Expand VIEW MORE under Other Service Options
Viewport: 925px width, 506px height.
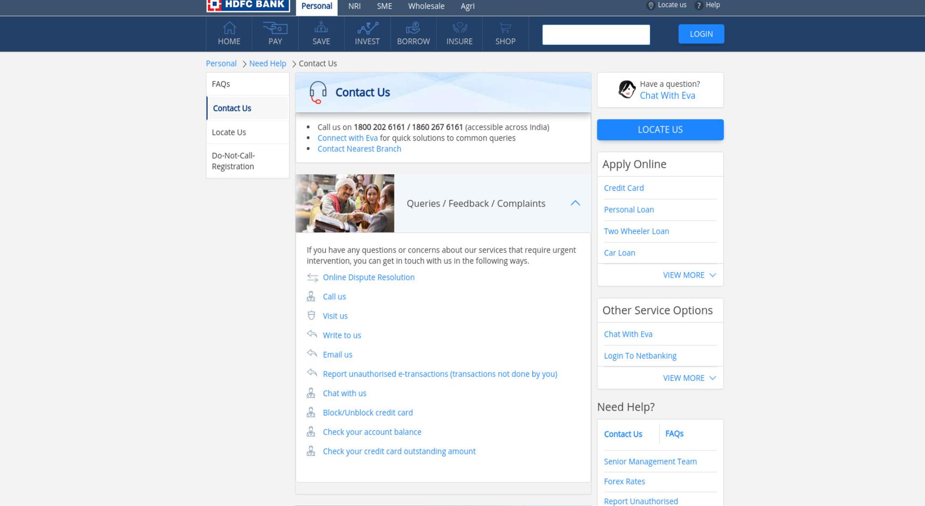689,378
